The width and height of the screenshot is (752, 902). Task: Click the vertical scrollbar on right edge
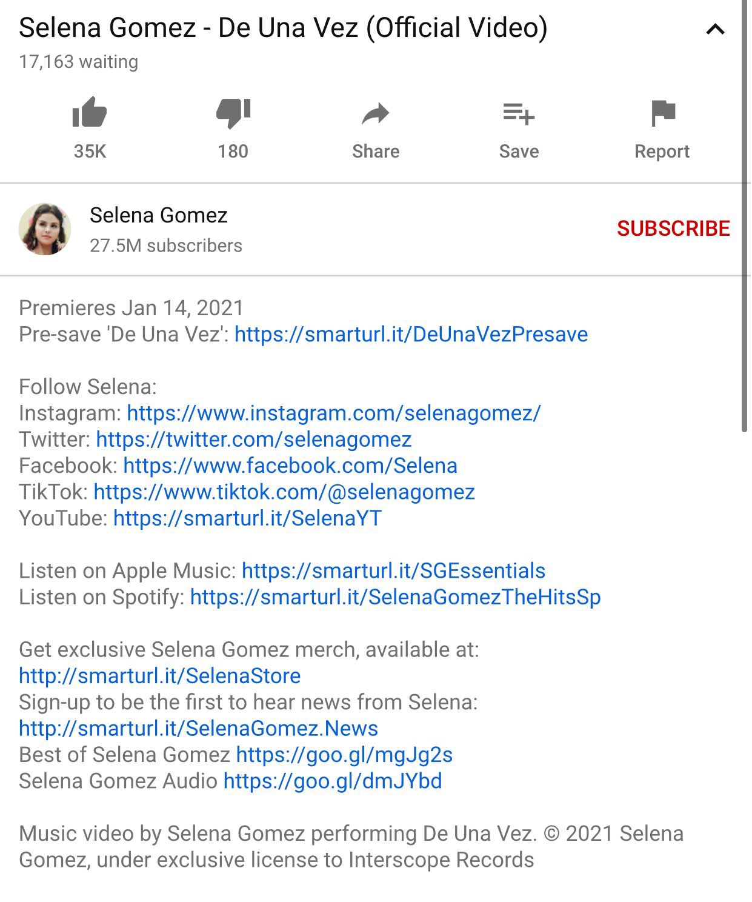pos(745,216)
